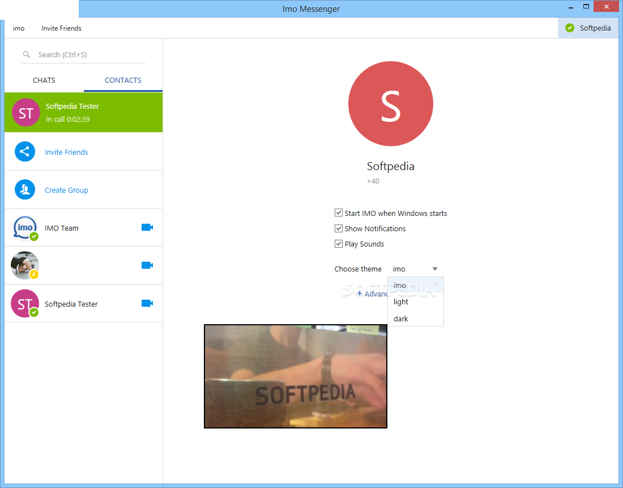Expand the Advanced settings link

[x=372, y=294]
